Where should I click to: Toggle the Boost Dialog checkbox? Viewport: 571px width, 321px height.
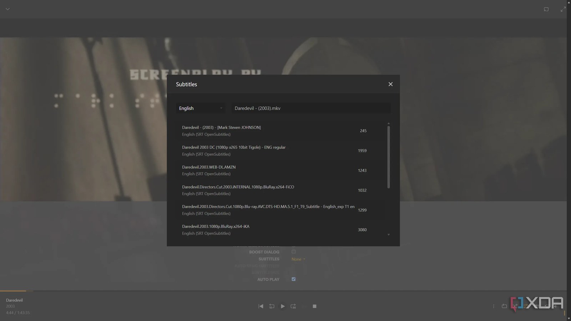pos(294,252)
